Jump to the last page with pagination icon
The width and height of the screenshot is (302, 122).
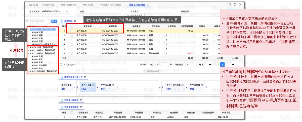(x=233, y=64)
